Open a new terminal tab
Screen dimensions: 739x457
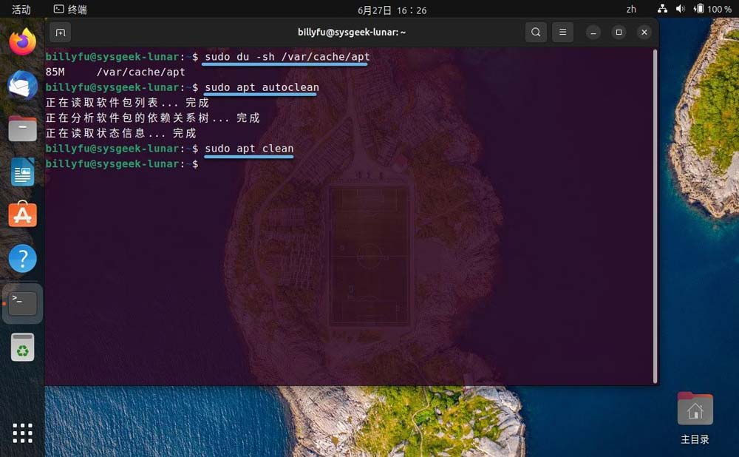[x=61, y=33]
